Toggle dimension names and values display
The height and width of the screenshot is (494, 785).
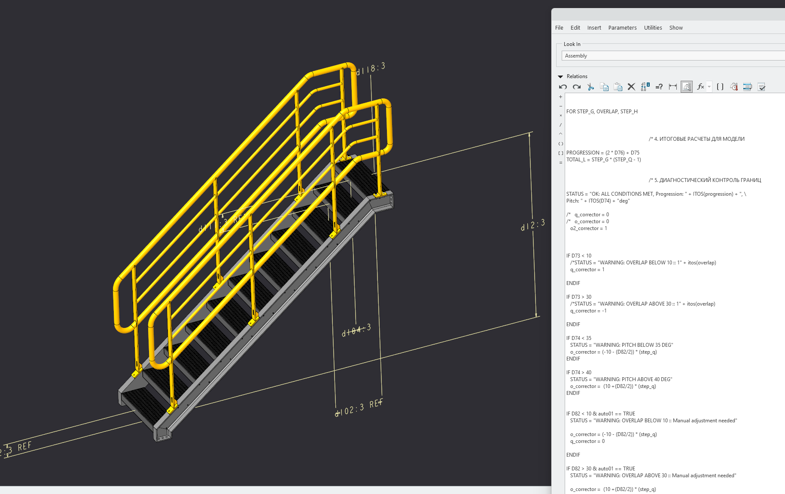coord(645,87)
